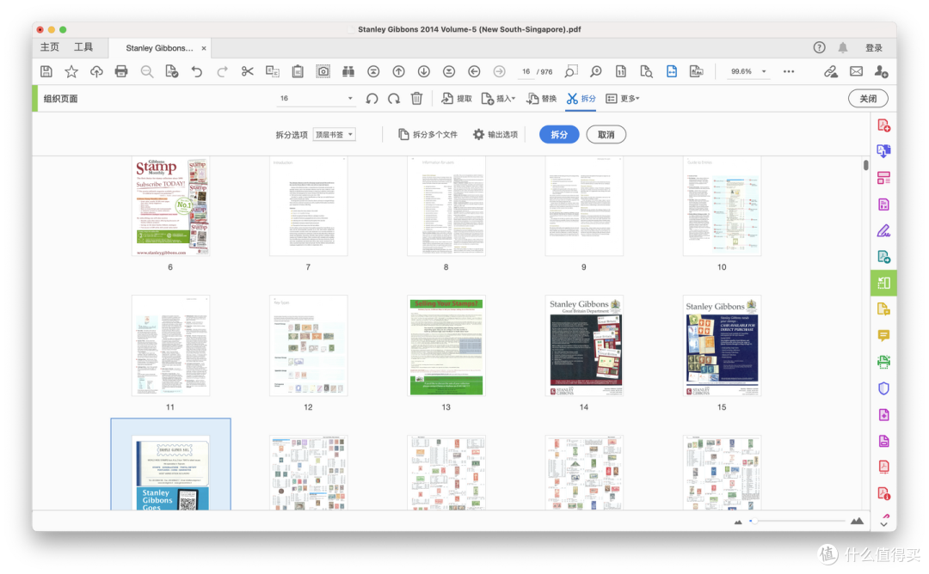
Task: Open the shield Protect sidebar tool
Action: point(883,388)
